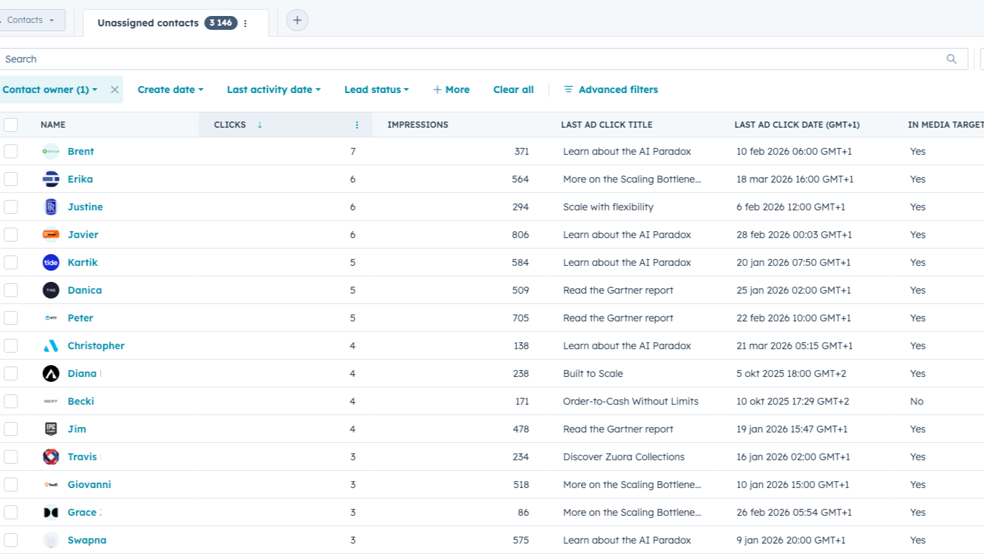
Task: Check the box for Becki's row
Action: [x=10, y=401]
